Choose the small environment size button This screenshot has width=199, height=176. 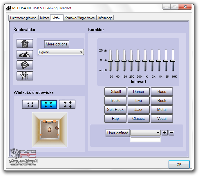coord(30,104)
